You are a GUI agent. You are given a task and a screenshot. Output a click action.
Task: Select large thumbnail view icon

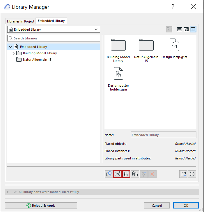pyautogui.click(x=193, y=29)
